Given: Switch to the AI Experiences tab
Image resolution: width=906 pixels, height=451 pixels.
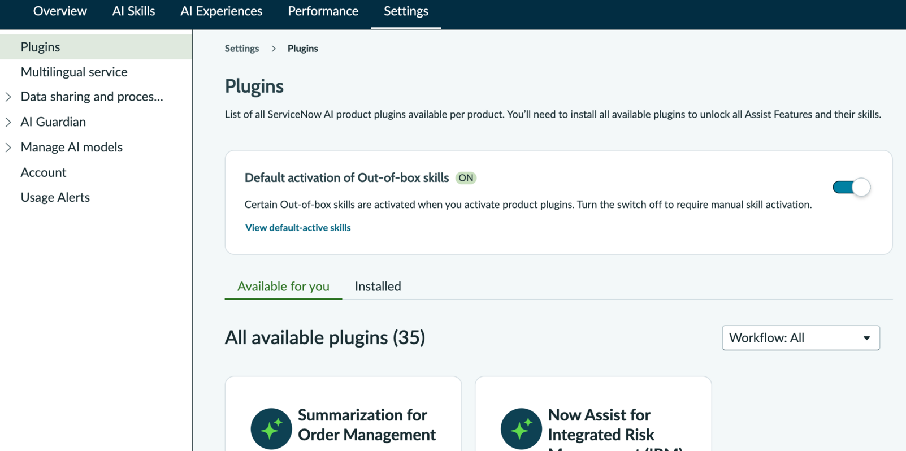Looking at the screenshot, I should click(x=221, y=11).
